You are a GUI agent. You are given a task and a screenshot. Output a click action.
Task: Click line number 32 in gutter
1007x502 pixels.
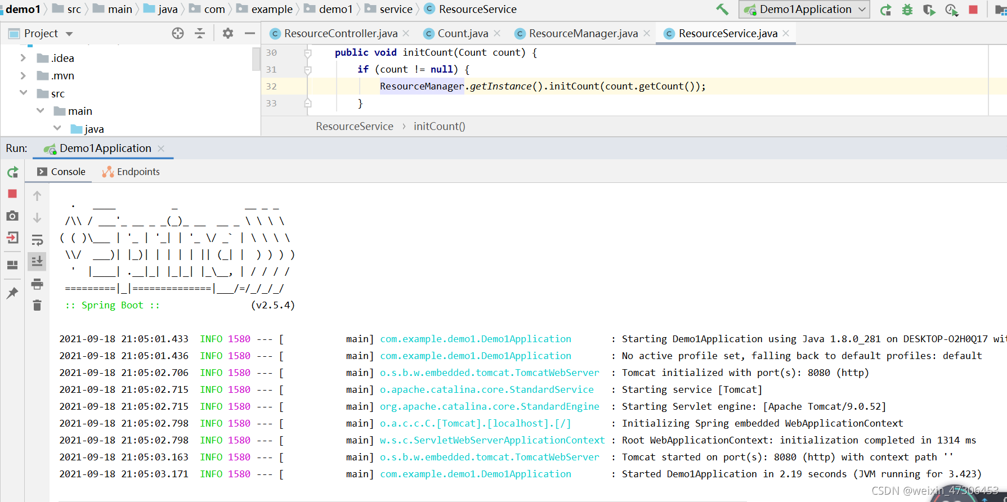[271, 86]
